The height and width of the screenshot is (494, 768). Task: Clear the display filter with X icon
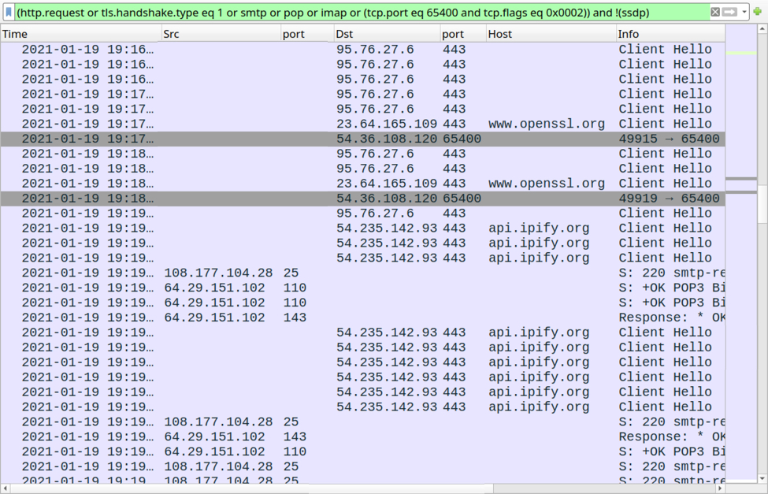pyautogui.click(x=715, y=12)
